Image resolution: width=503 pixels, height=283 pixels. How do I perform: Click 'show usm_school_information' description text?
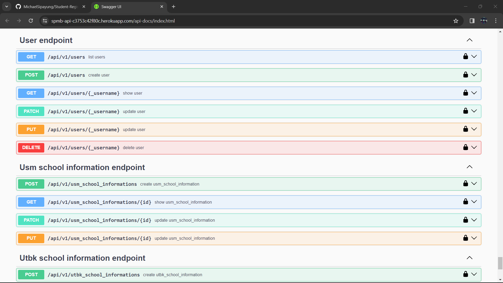pyautogui.click(x=183, y=202)
